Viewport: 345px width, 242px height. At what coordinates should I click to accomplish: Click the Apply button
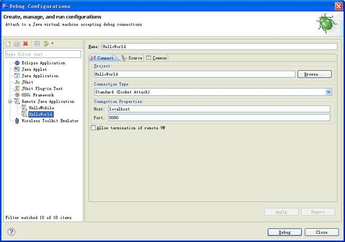(x=281, y=212)
